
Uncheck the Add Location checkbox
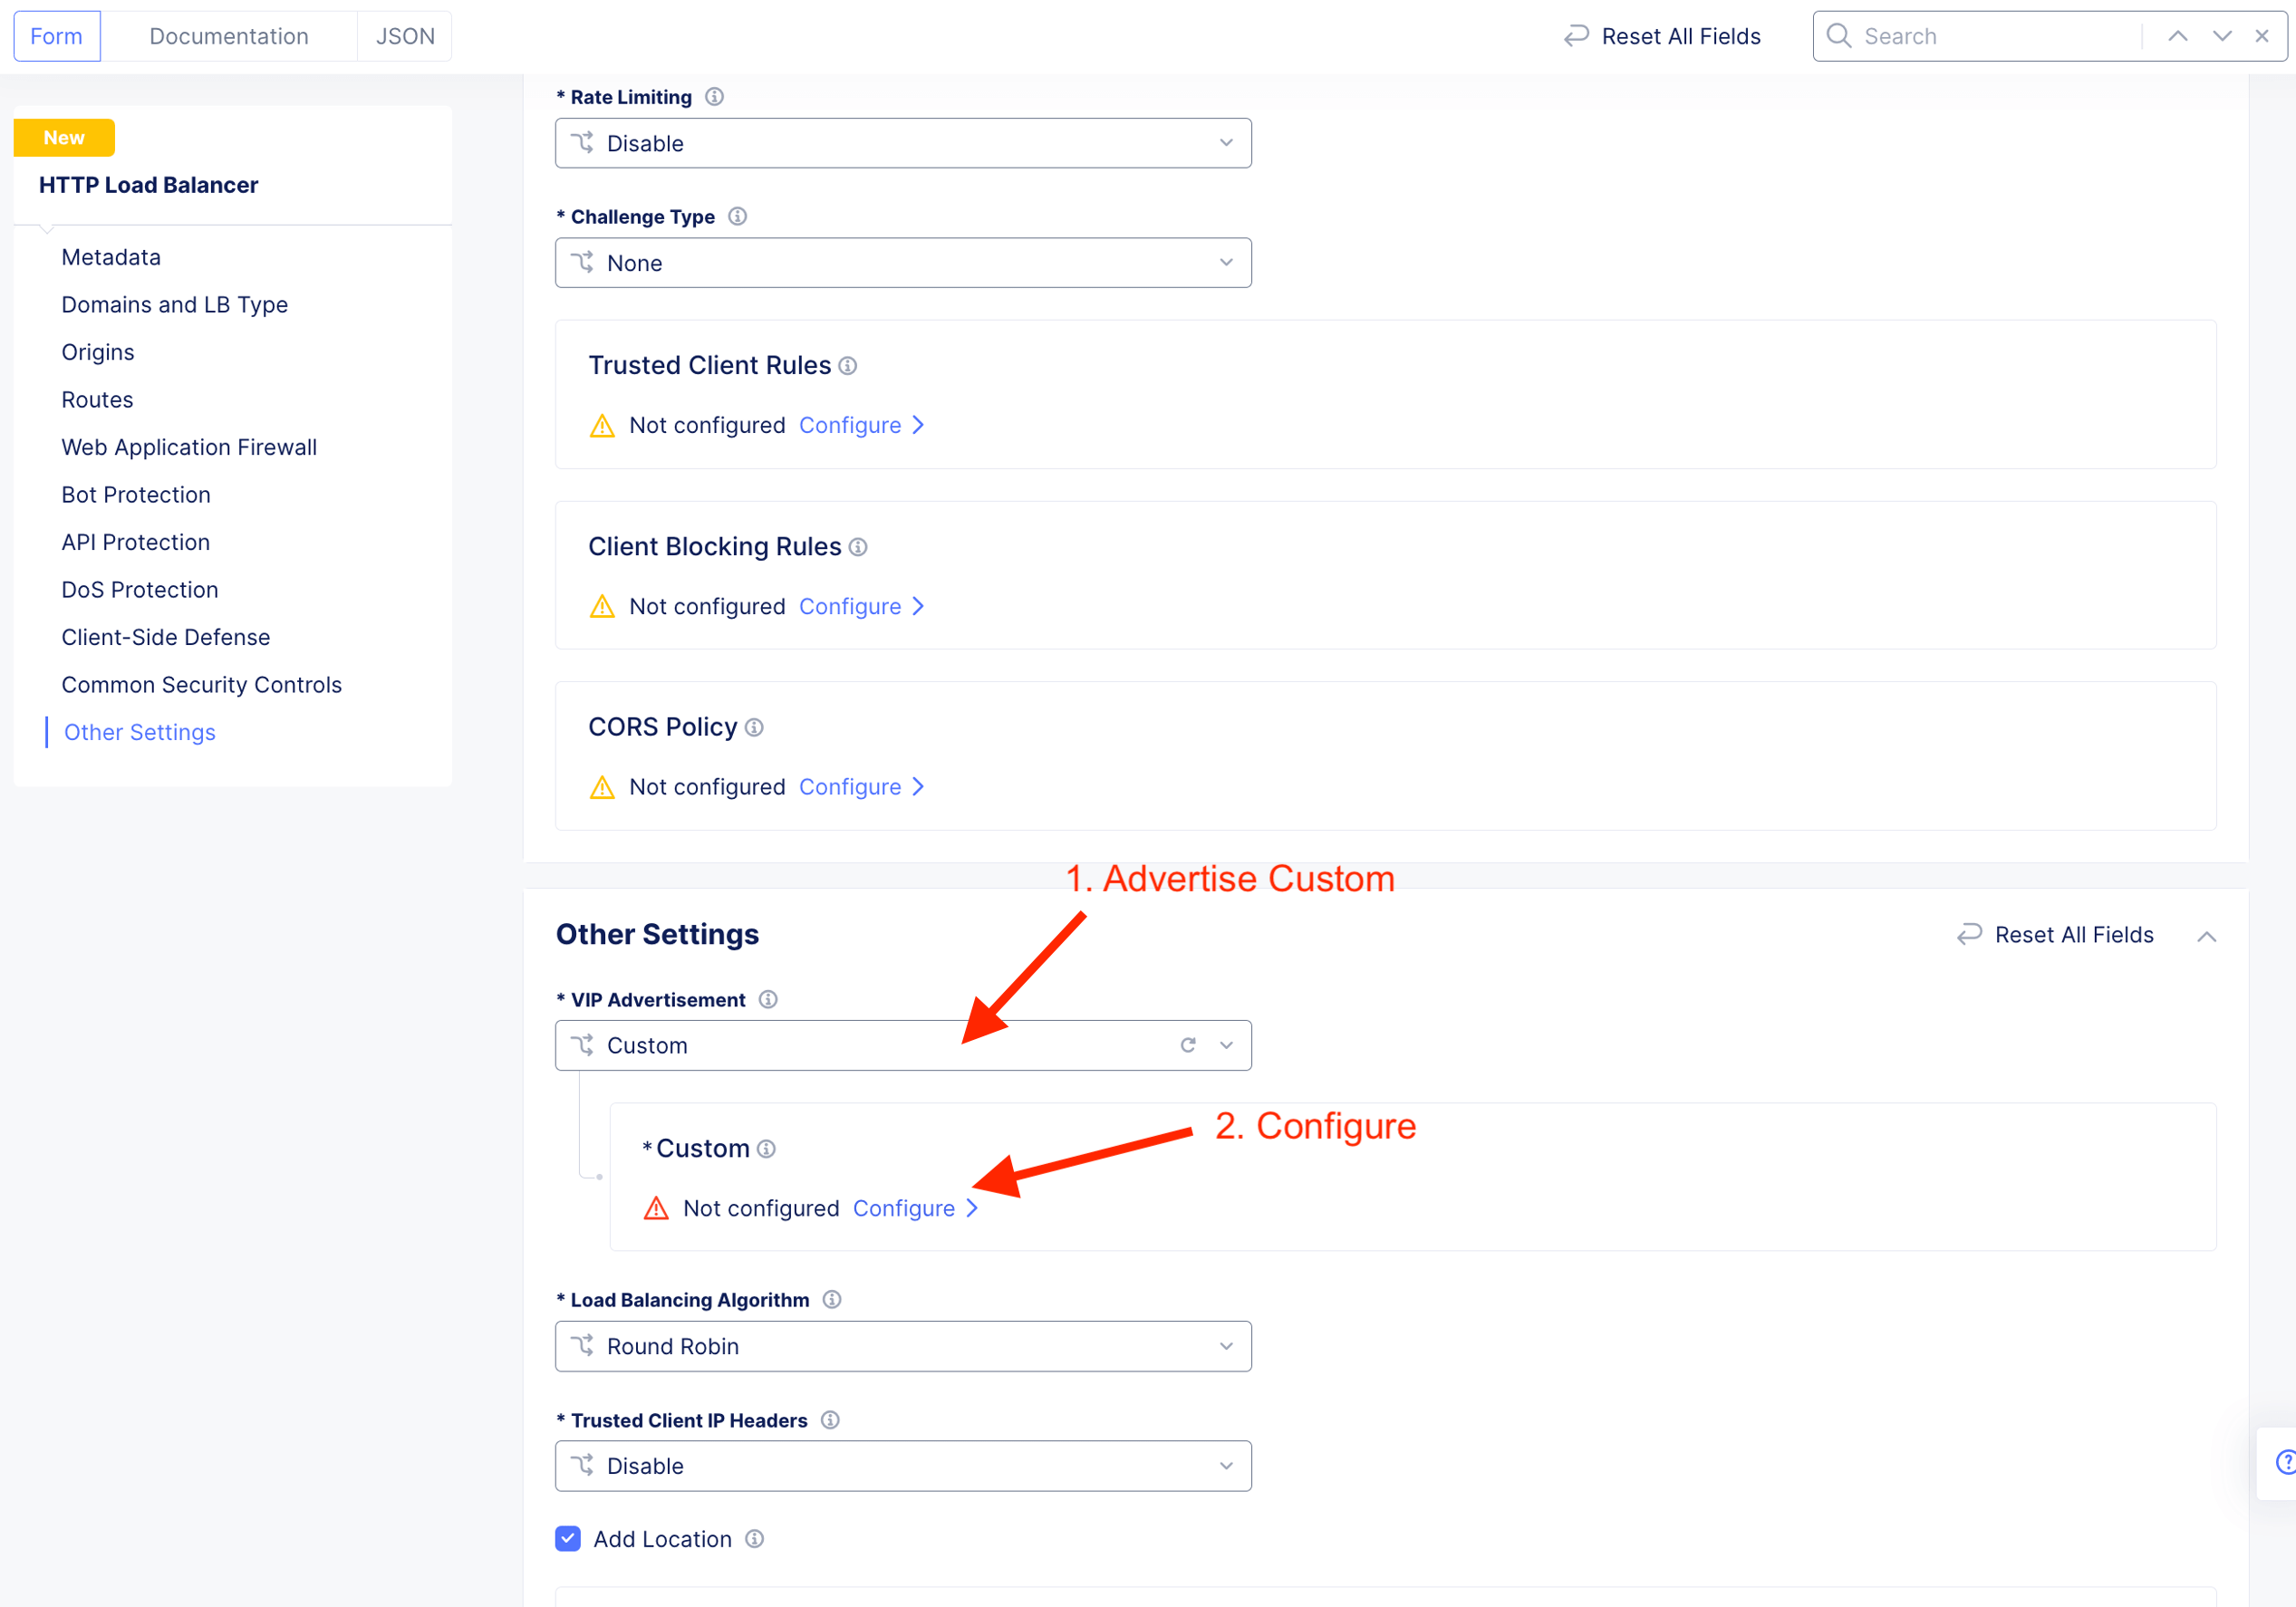click(x=568, y=1538)
